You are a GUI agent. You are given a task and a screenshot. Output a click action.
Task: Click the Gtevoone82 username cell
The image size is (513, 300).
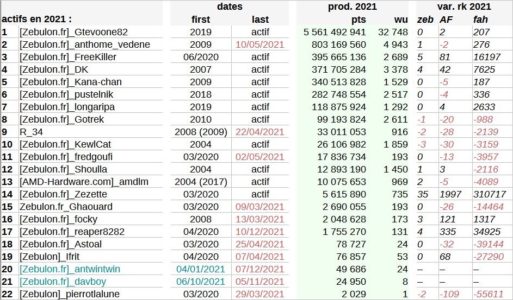tap(73, 32)
